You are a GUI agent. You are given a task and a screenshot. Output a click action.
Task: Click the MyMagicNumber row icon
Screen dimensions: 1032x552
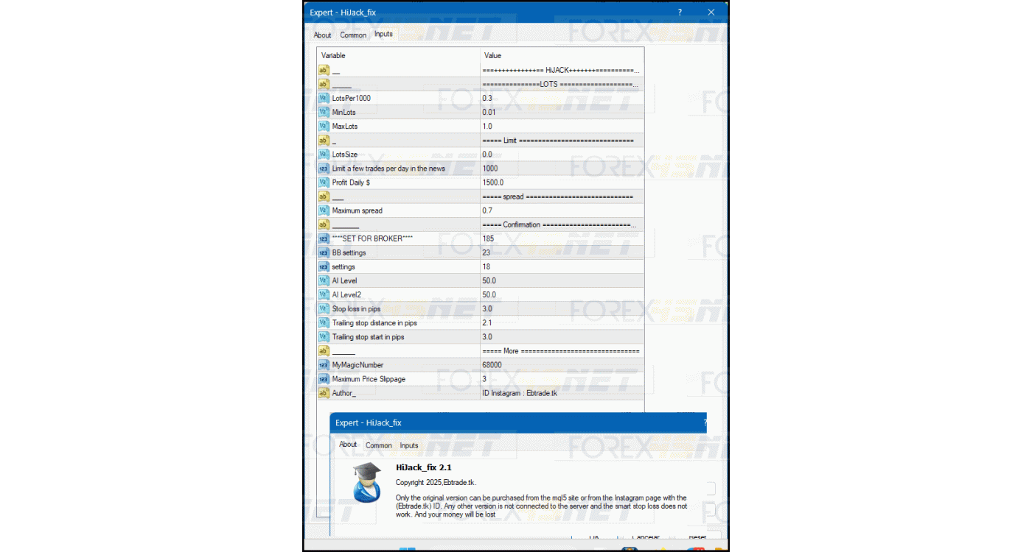(x=324, y=365)
